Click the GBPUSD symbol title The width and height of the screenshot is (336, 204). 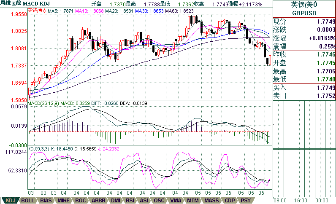[304, 13]
